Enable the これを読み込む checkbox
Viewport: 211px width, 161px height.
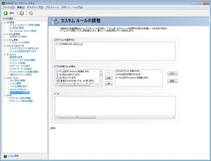(57, 44)
